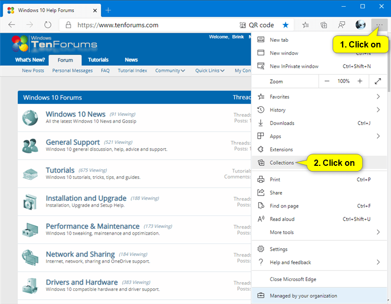
Task: Click the Tutorials forum book icon
Action: tap(30, 174)
